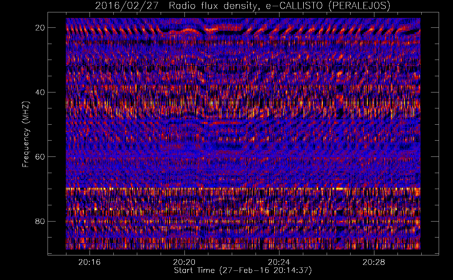The image size is (453, 280).
Task: Click the 40 frequency tick label
Action: pos(40,92)
